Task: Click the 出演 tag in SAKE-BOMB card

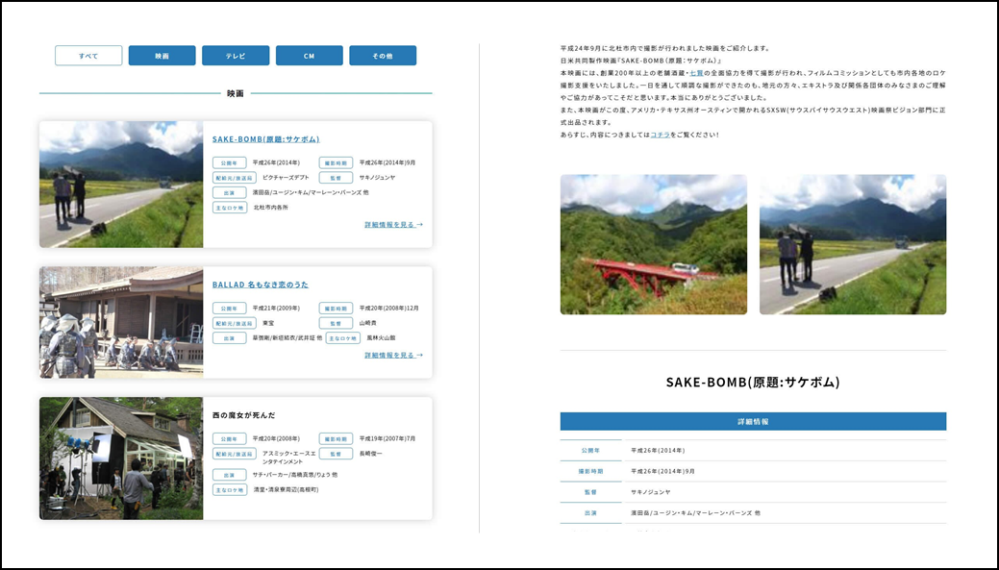Action: (230, 192)
